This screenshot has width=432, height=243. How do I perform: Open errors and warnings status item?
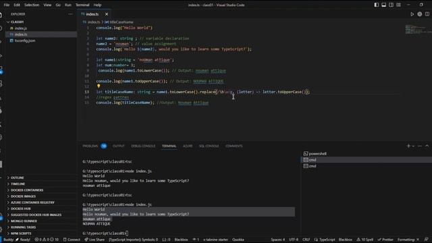[x=47, y=240]
